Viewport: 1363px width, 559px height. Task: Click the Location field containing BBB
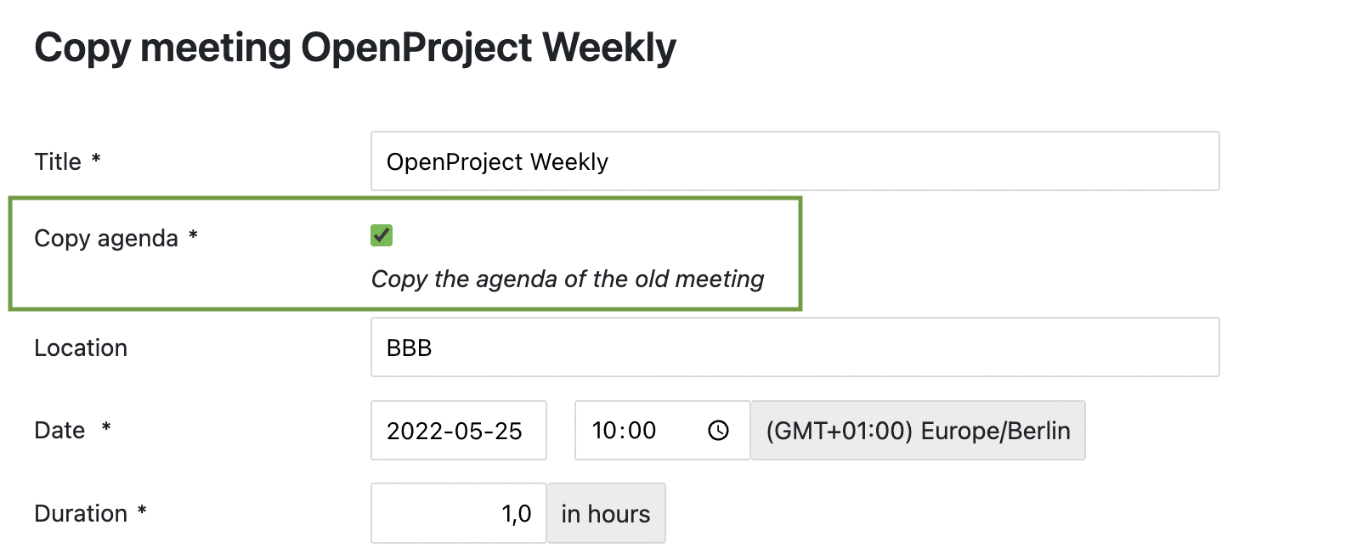(x=795, y=347)
